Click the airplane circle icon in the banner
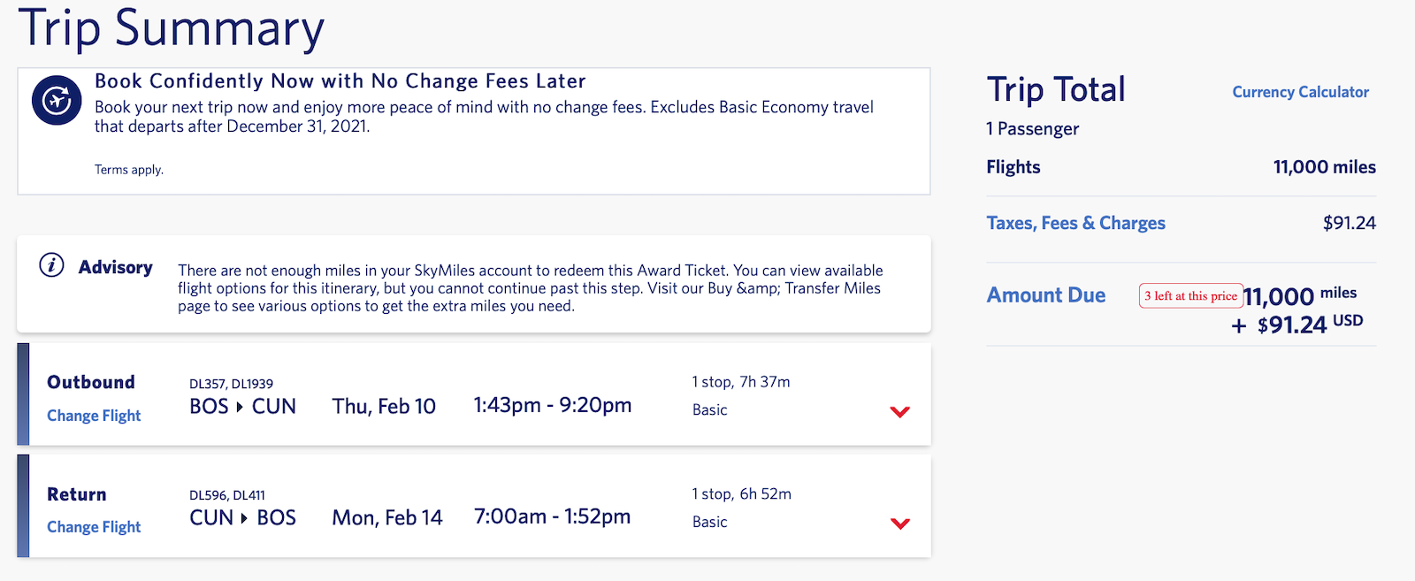Viewport: 1415px width, 581px height. [x=57, y=100]
